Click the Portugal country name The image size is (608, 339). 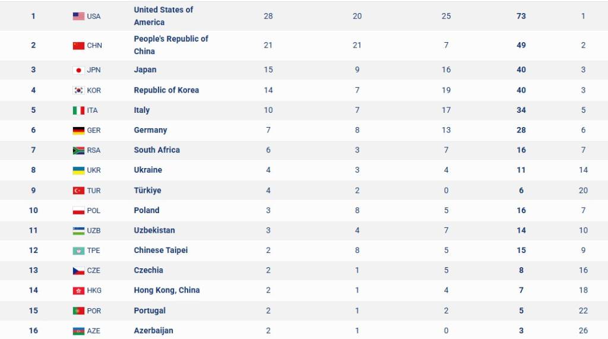[x=150, y=311]
